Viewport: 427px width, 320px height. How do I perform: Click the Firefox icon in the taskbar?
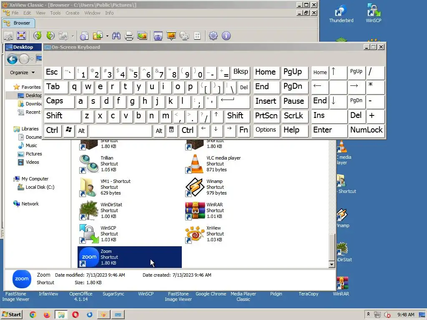click(x=47, y=315)
